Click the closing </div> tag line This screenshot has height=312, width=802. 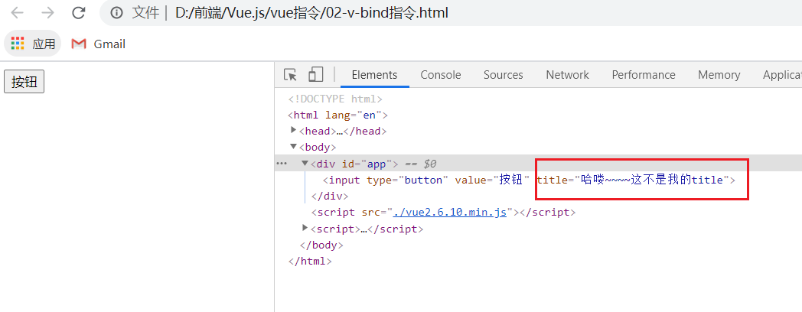click(x=329, y=196)
